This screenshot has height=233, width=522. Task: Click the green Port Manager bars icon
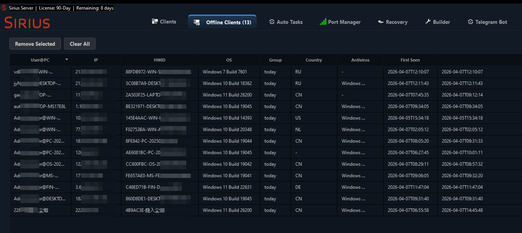(x=323, y=22)
